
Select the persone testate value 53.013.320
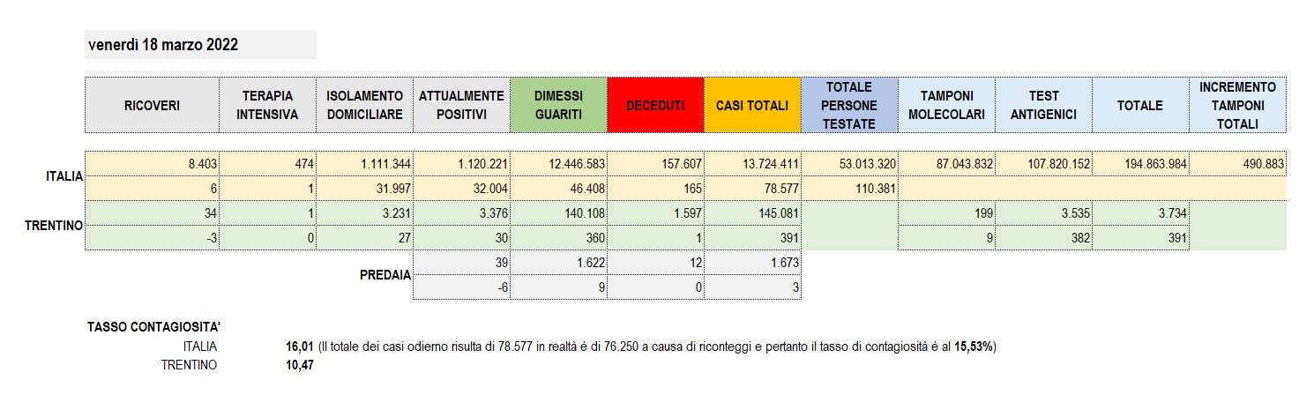[849, 164]
